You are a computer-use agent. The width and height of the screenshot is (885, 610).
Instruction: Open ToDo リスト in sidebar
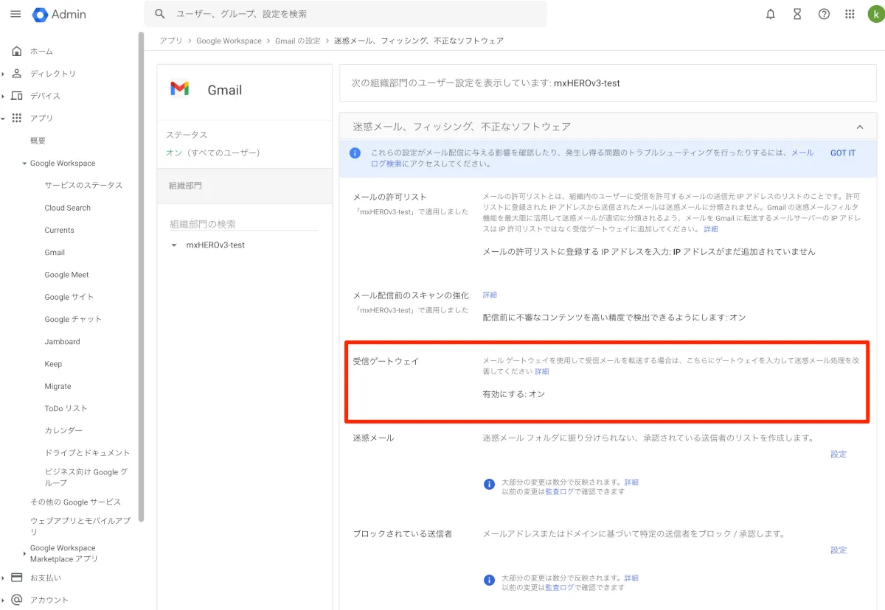click(x=66, y=408)
